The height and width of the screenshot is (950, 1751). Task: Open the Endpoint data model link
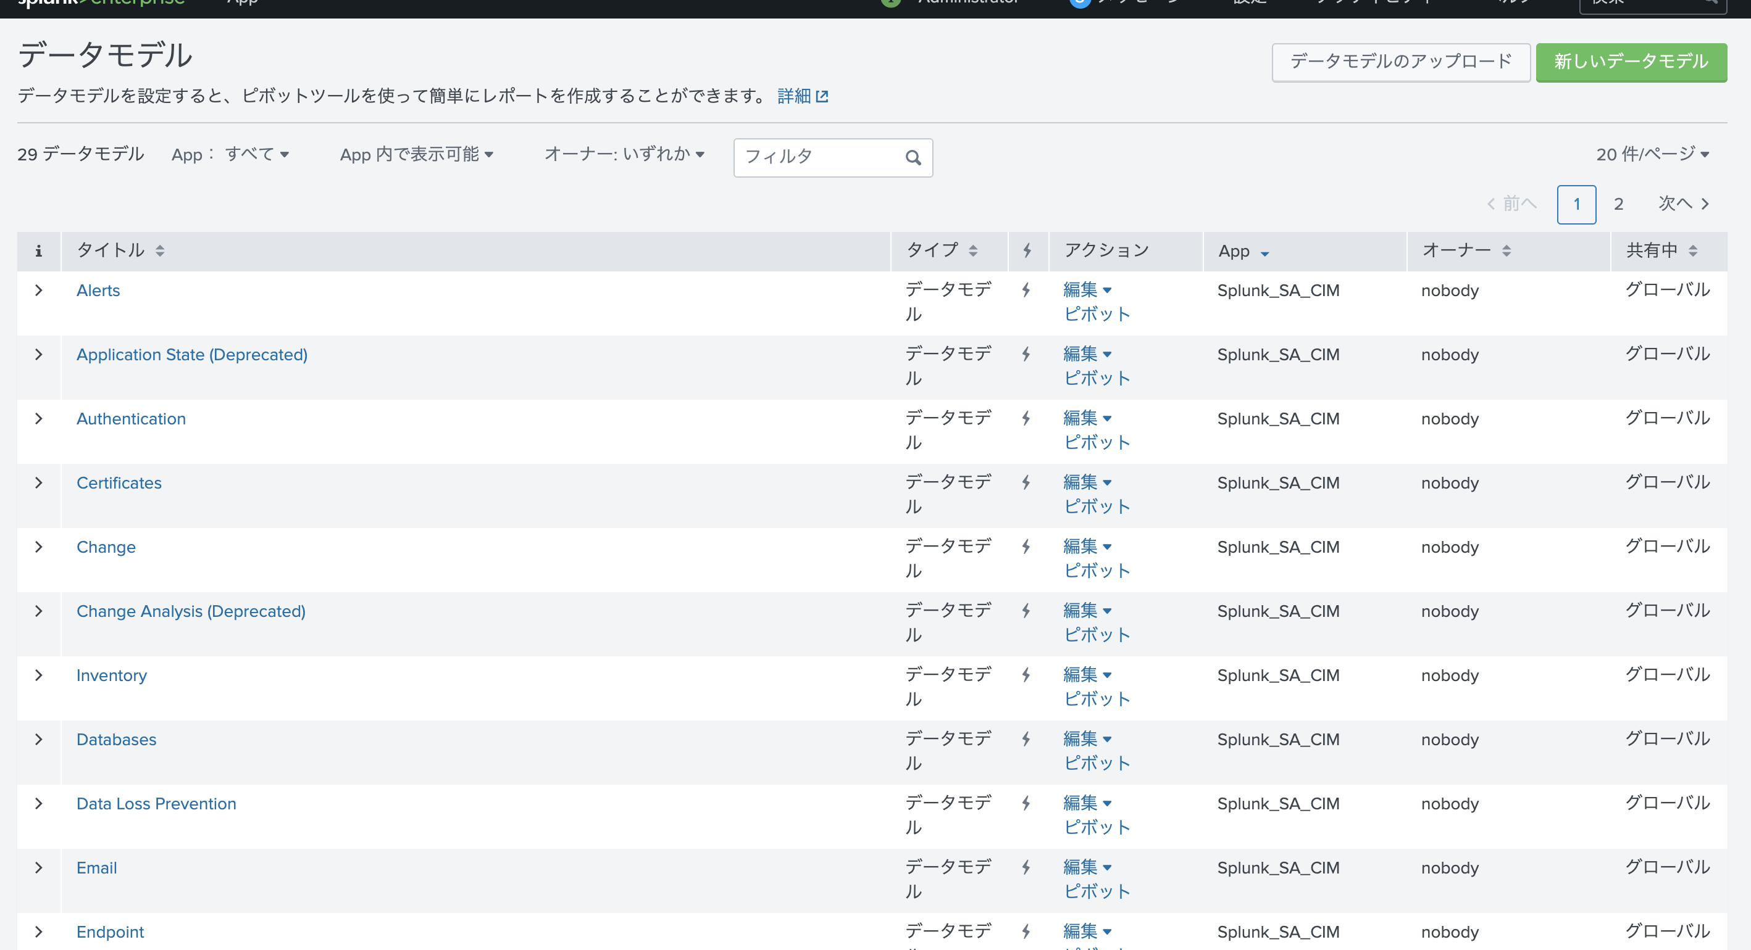[110, 932]
